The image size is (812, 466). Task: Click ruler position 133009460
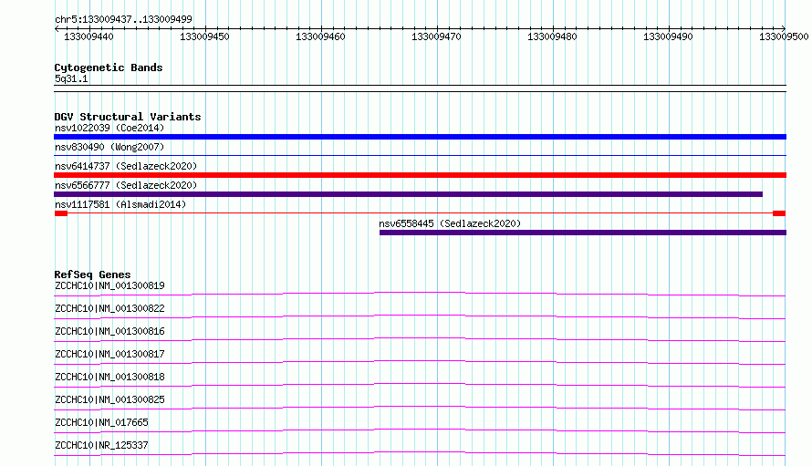point(320,36)
